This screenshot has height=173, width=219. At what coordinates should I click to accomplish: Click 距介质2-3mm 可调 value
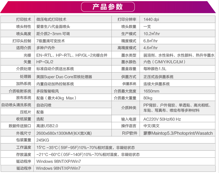[x=53, y=34]
